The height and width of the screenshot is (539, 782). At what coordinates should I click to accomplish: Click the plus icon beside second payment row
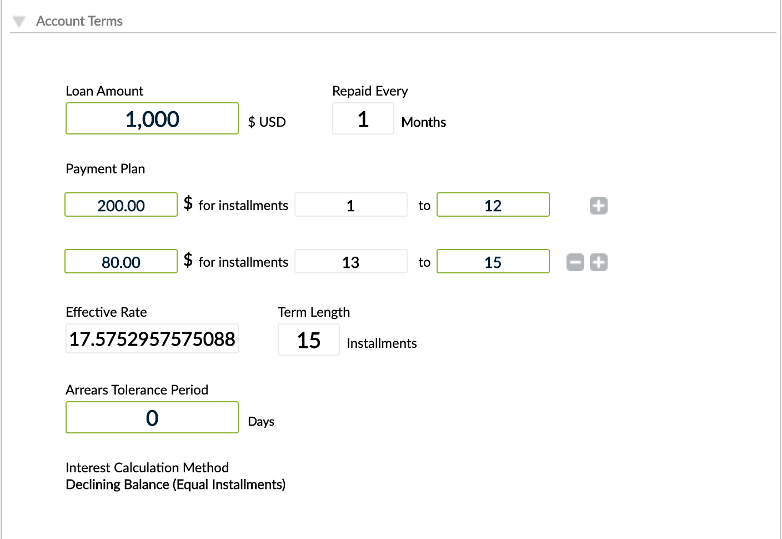pyautogui.click(x=599, y=262)
